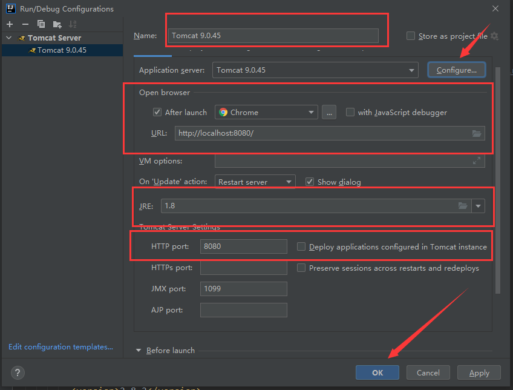This screenshot has width=513, height=390.
Task: Click the Cancel button
Action: 428,372
